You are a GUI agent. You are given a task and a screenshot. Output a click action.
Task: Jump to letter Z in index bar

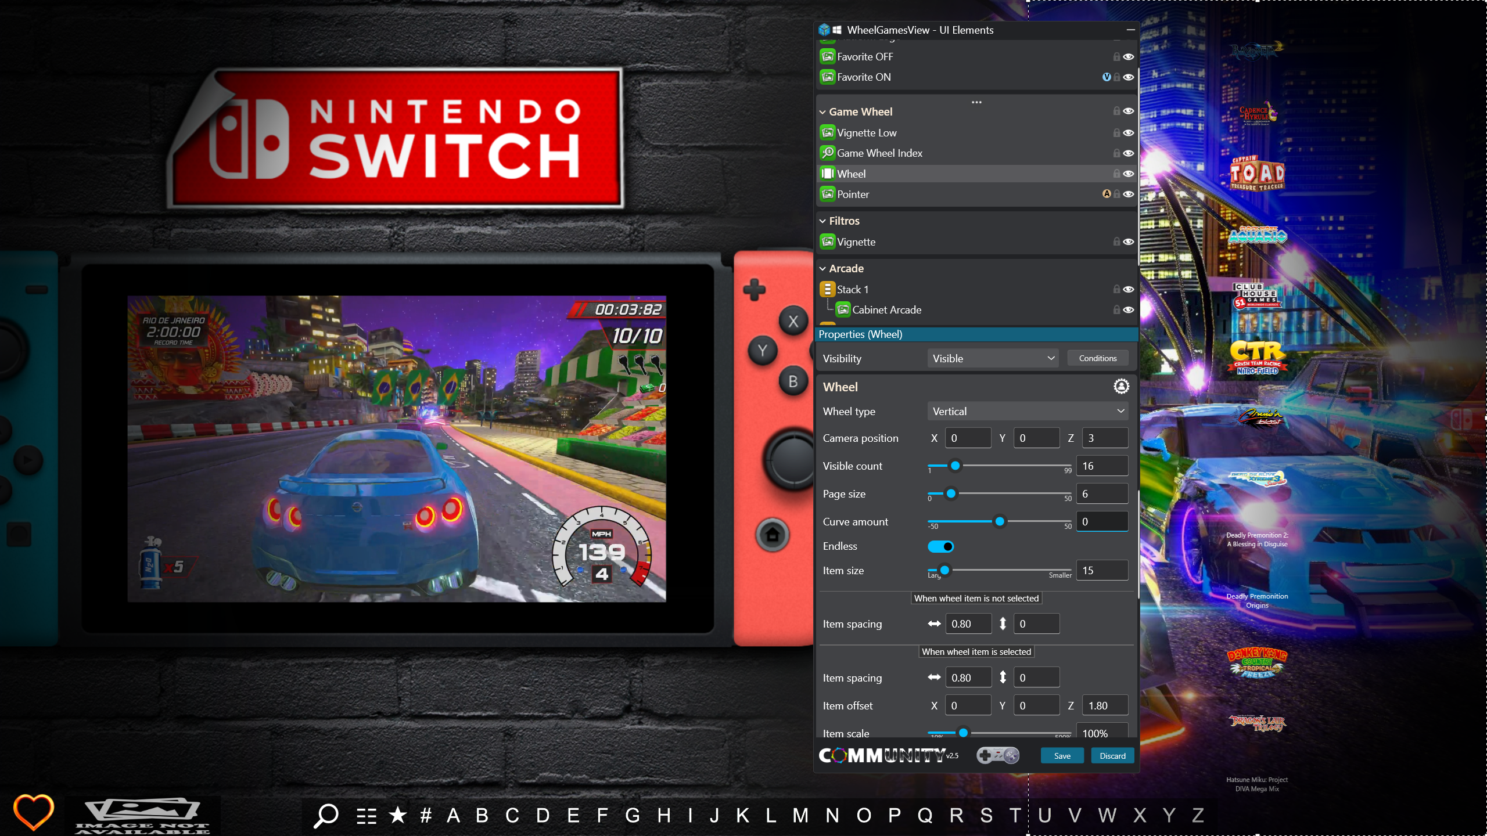point(1198,816)
